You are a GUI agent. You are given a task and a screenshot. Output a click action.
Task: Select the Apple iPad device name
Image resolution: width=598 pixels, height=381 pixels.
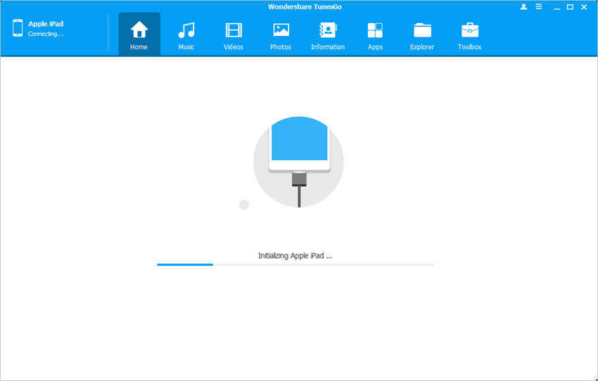pos(46,24)
